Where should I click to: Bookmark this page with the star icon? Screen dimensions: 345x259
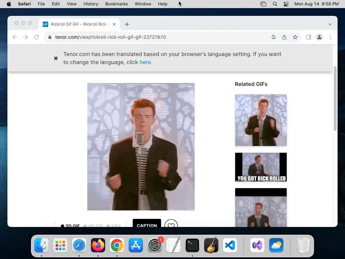point(295,37)
